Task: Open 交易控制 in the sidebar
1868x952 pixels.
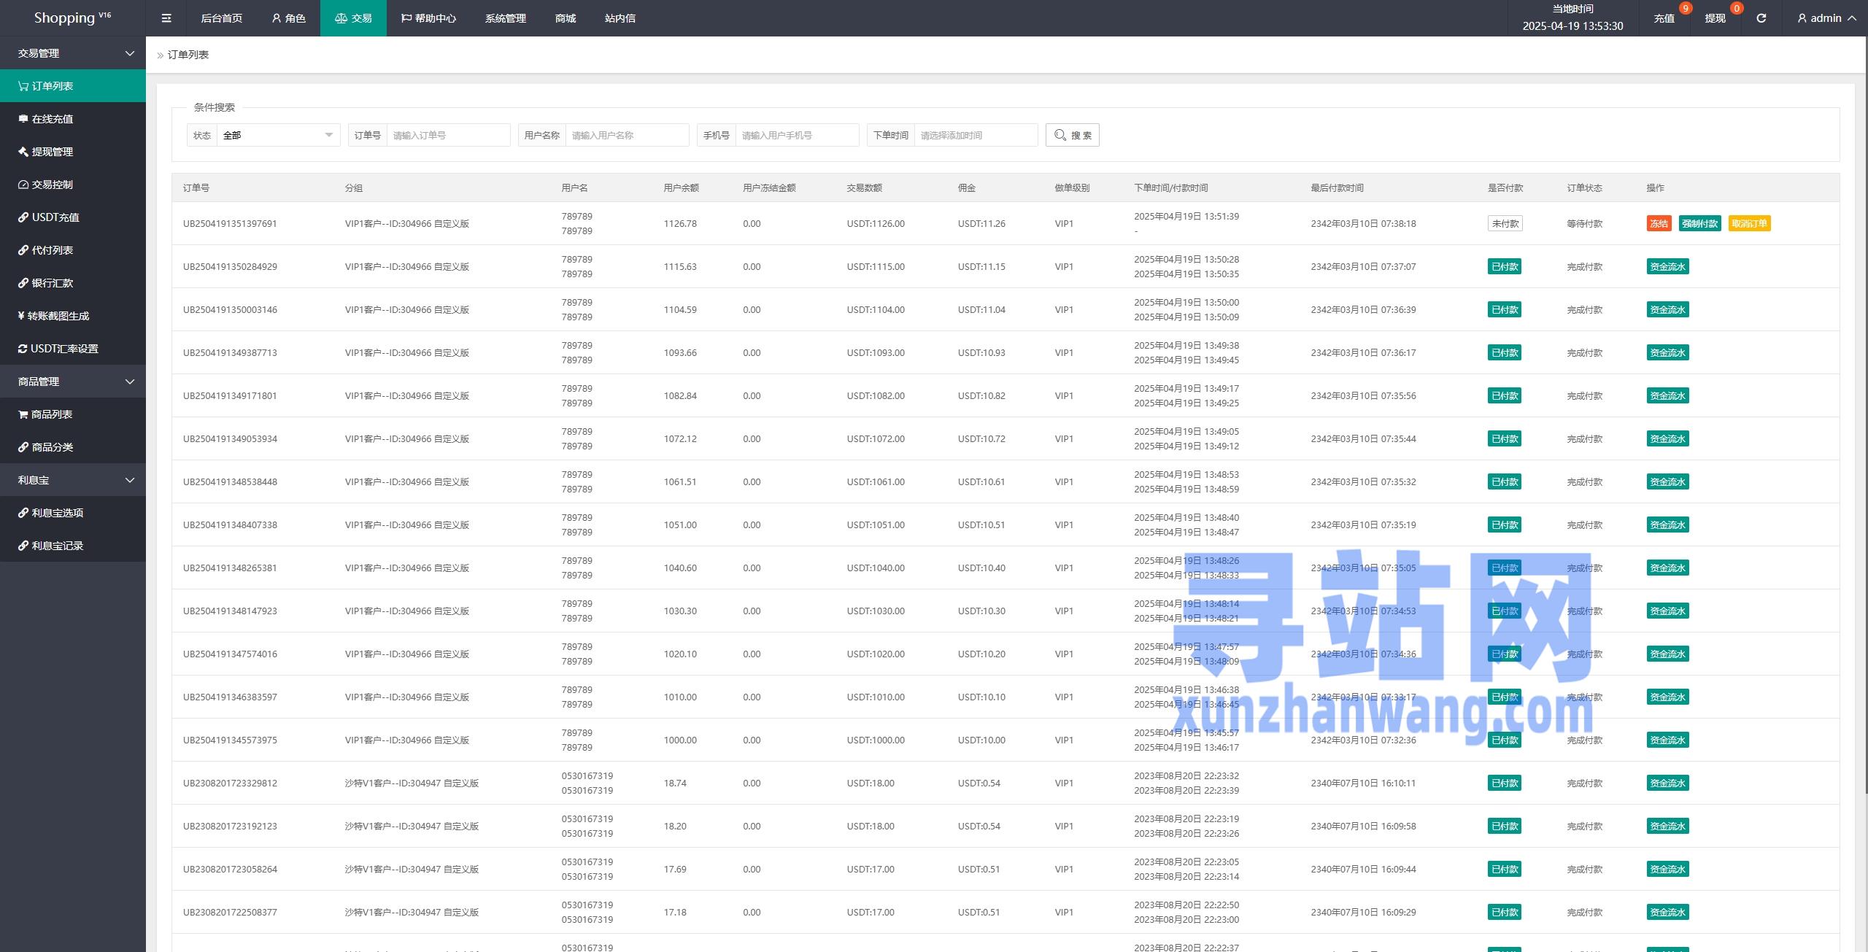Action: tap(73, 185)
